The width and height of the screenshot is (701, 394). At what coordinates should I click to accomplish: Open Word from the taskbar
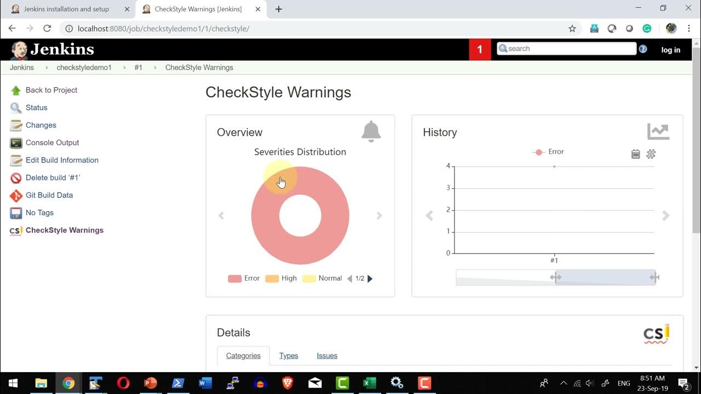pyautogui.click(x=205, y=383)
